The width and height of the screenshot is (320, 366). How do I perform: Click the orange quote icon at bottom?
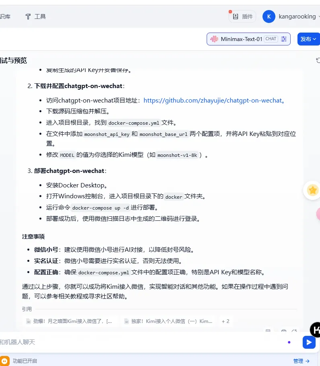pos(5,361)
